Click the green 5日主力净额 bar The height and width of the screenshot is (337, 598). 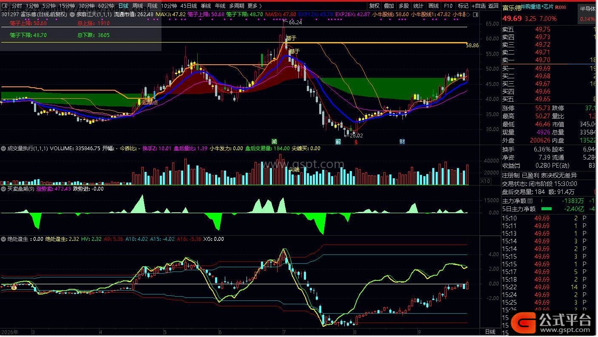546,209
